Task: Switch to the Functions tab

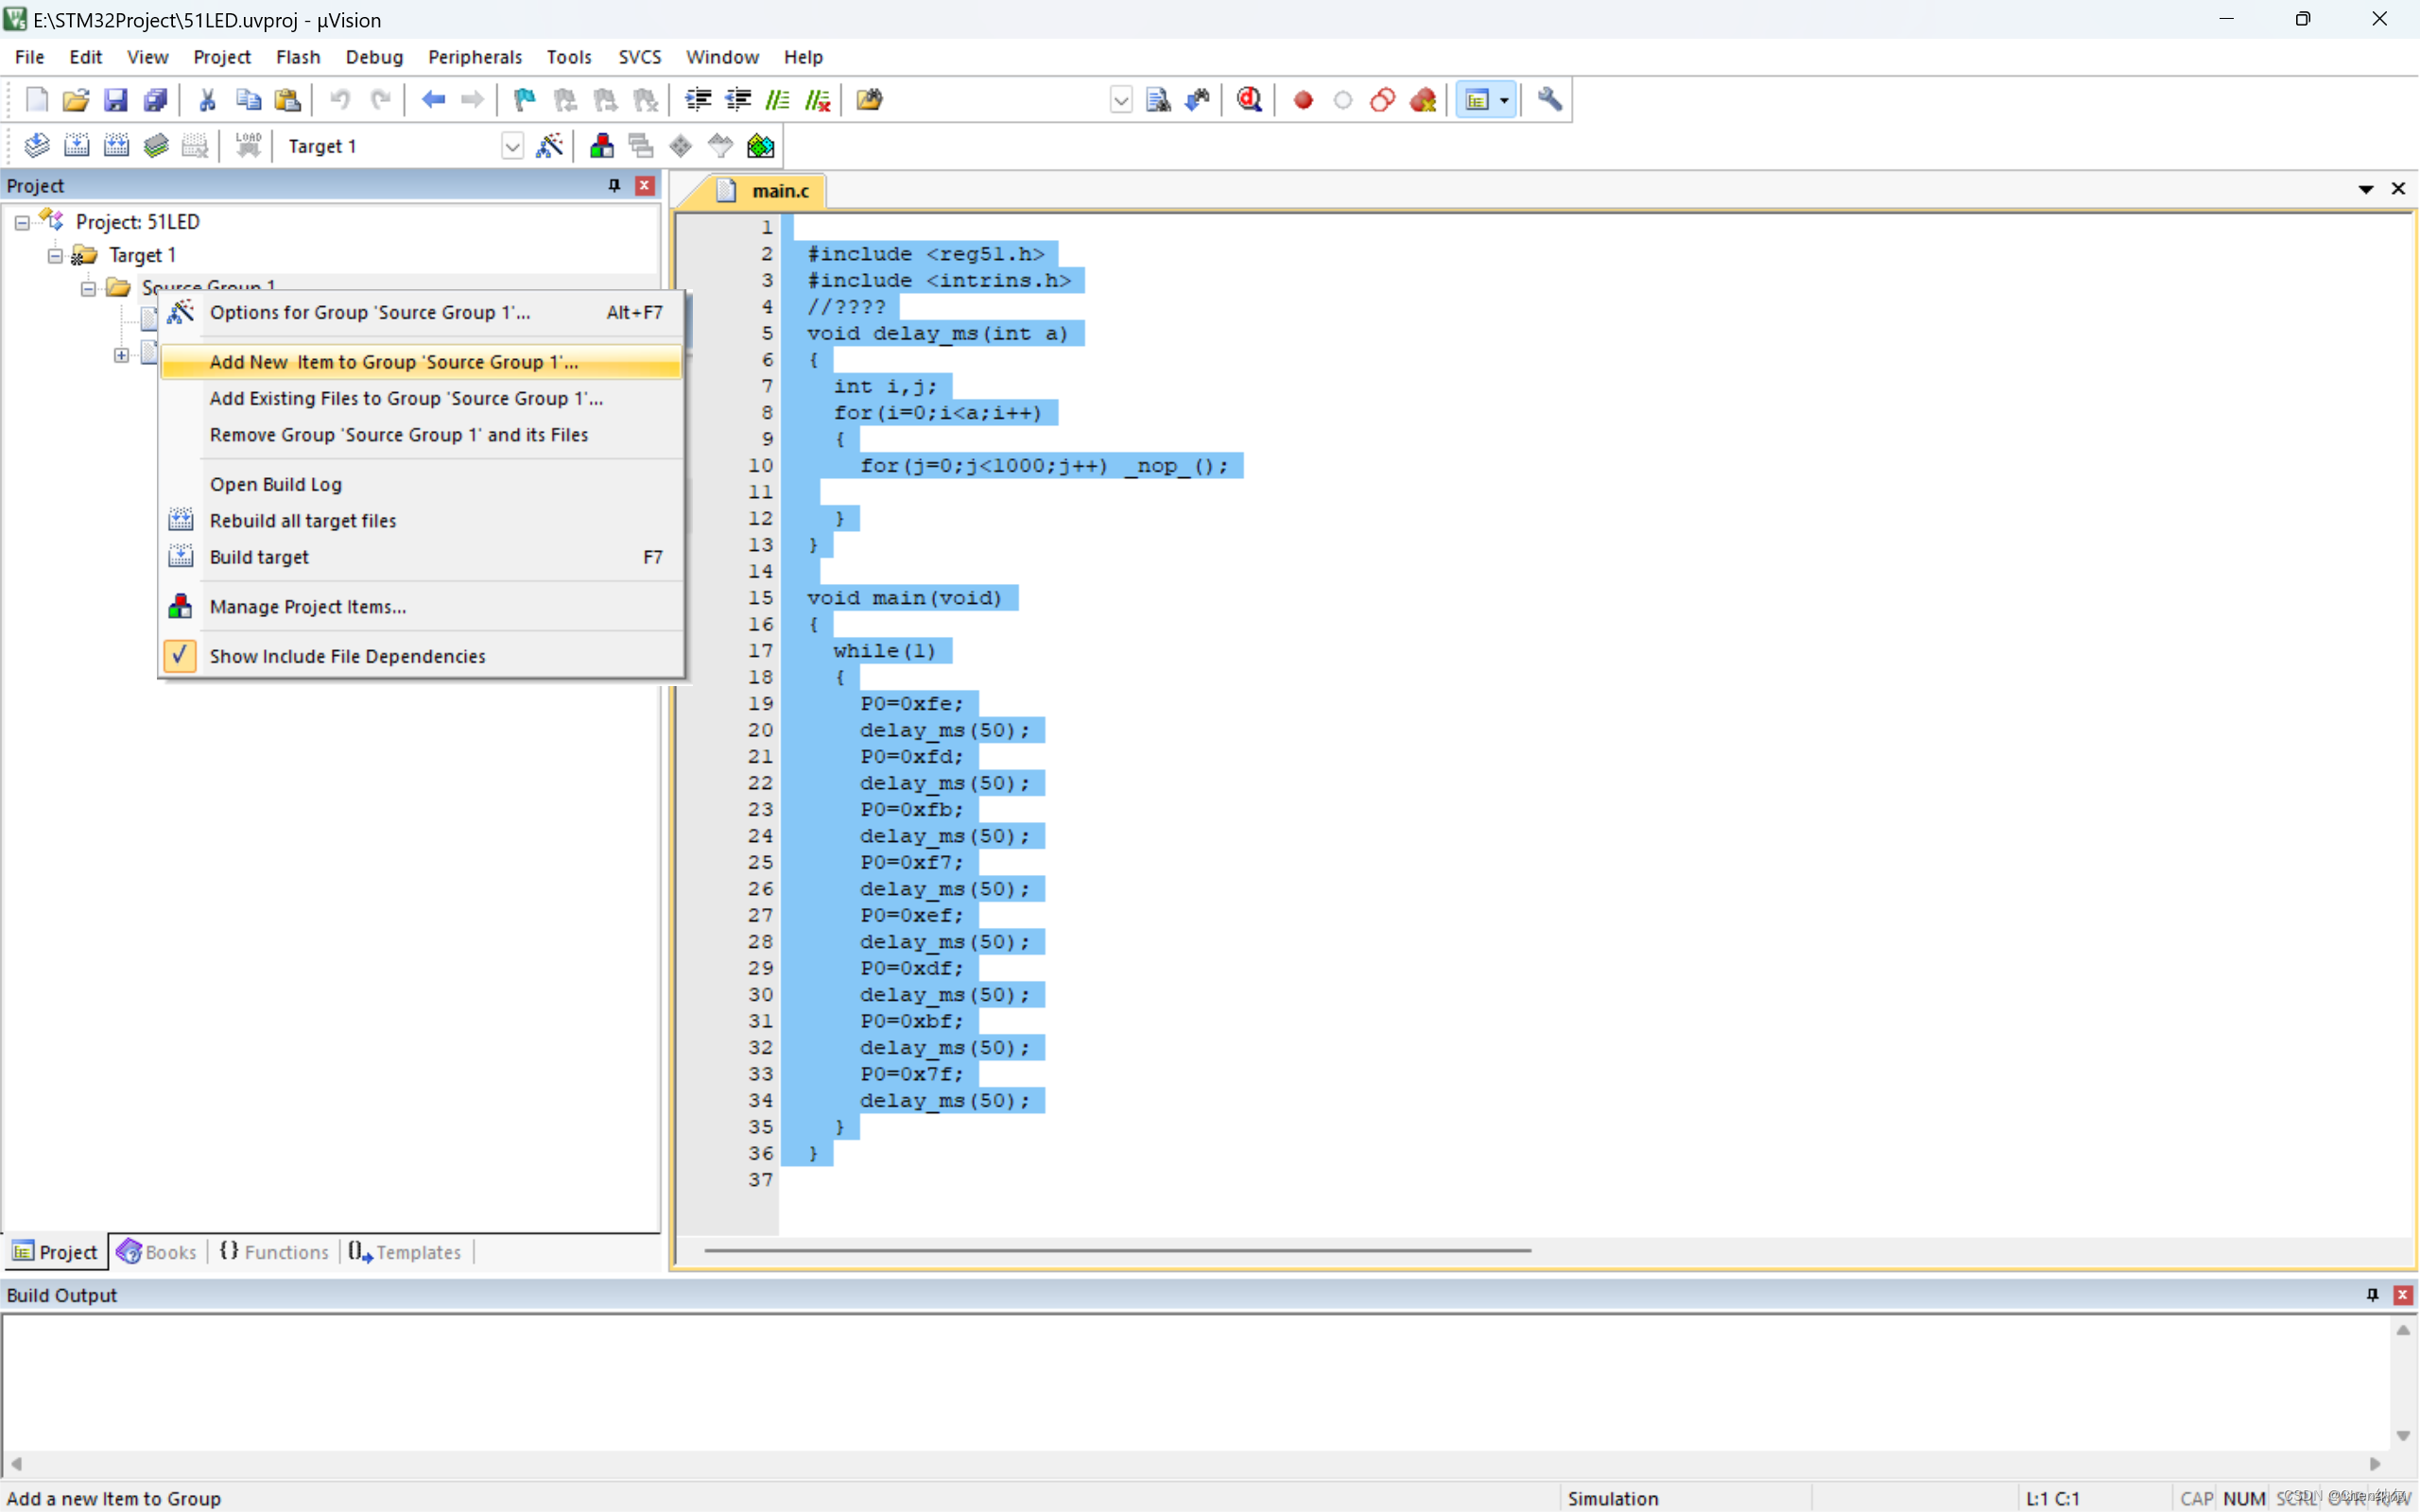Action: 274,1252
